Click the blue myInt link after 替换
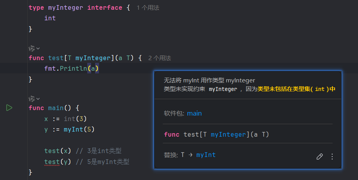Screen dimensions: 358x180 tap(206, 155)
